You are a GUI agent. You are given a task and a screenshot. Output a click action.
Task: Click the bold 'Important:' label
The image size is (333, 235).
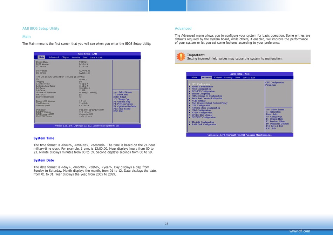196,55
